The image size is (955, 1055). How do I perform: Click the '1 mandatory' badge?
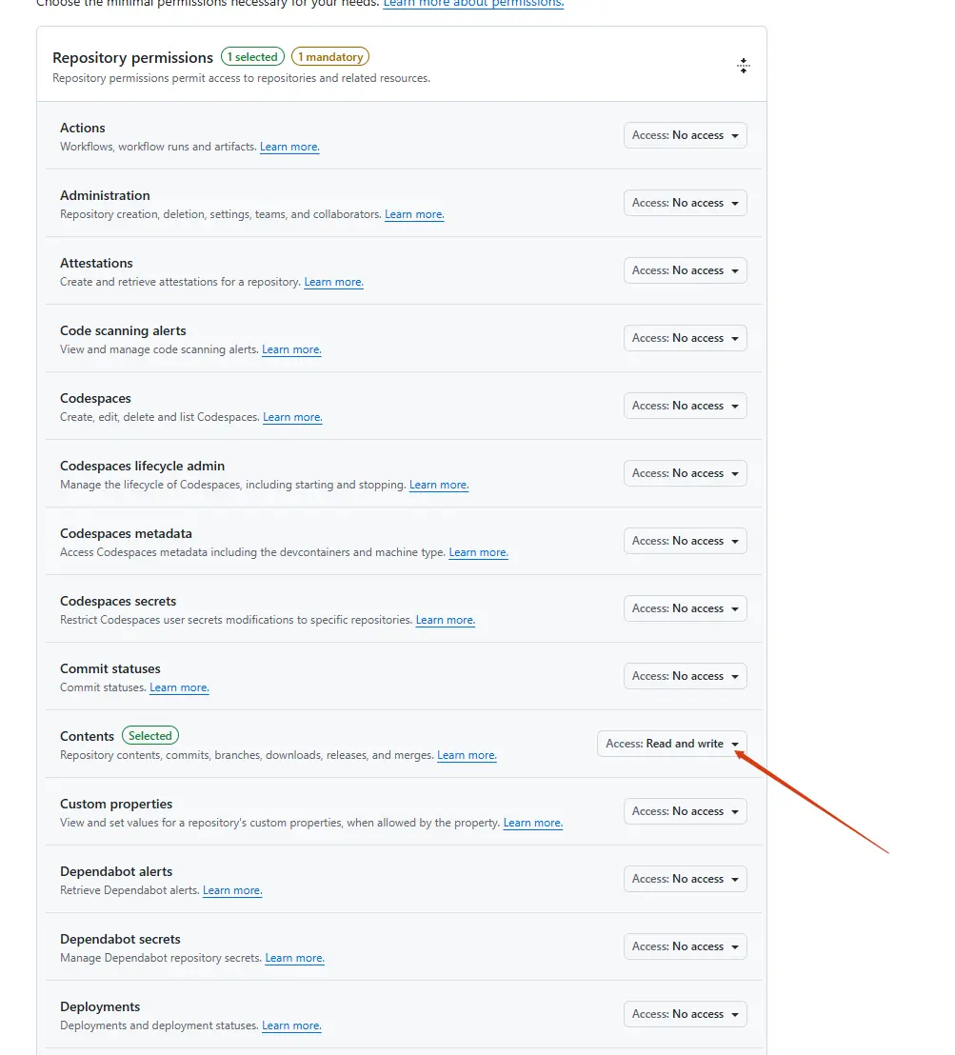coord(330,57)
